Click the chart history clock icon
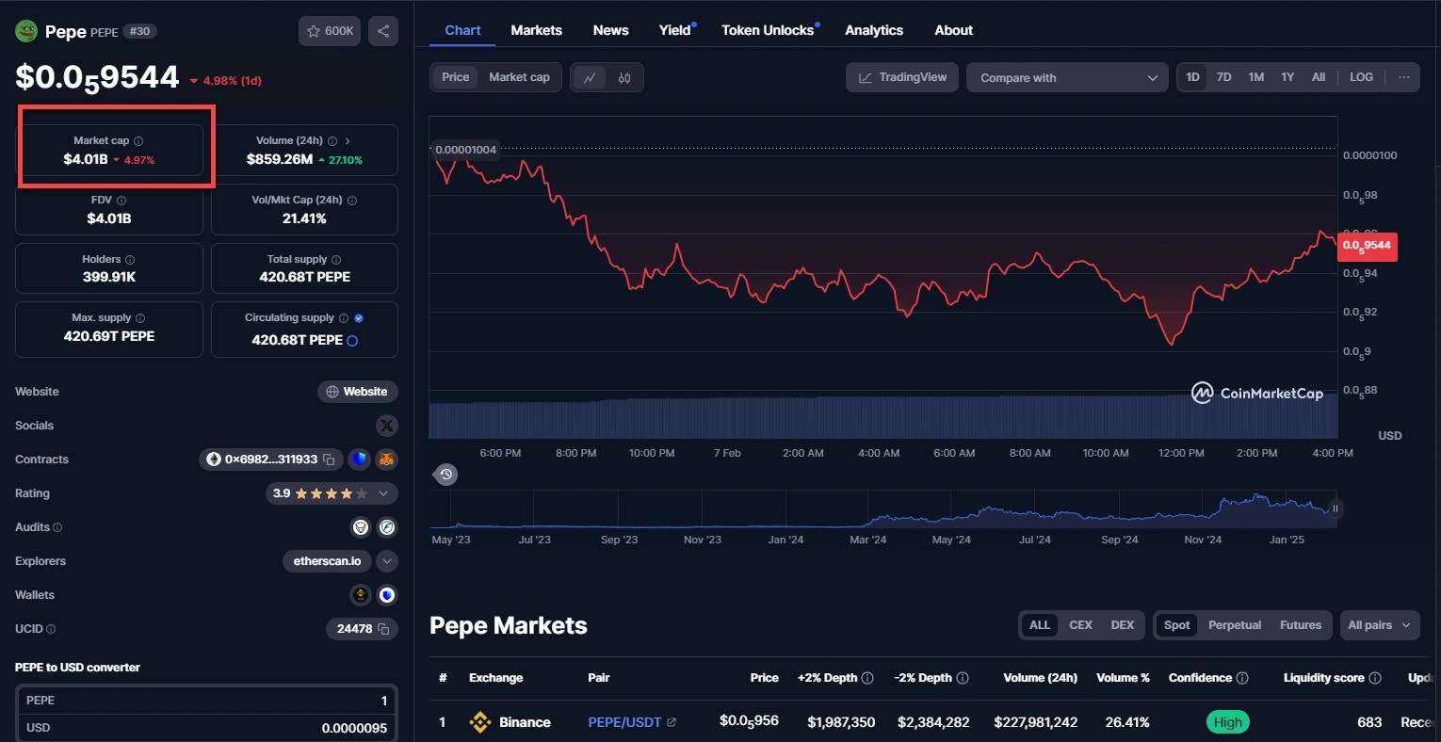Screen dimensions: 1441x742 [x=446, y=475]
